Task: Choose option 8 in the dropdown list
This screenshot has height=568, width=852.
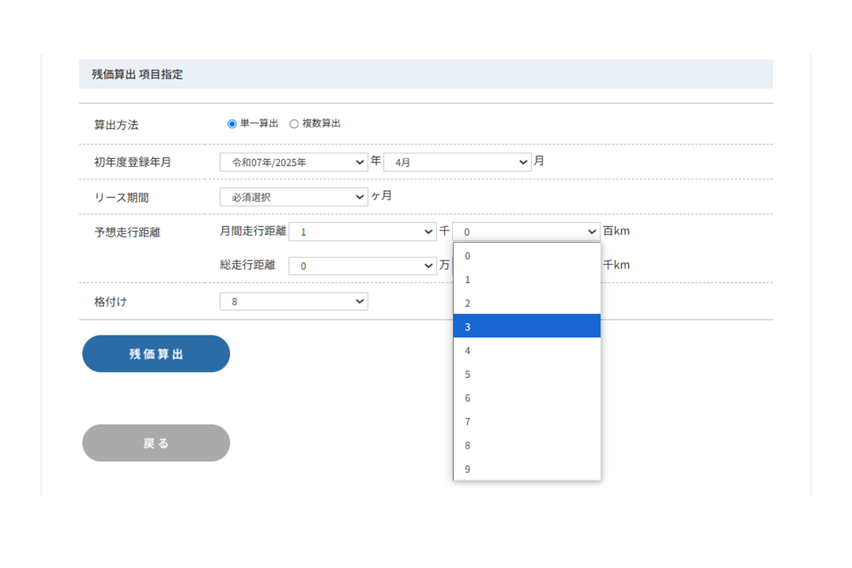Action: (x=527, y=445)
